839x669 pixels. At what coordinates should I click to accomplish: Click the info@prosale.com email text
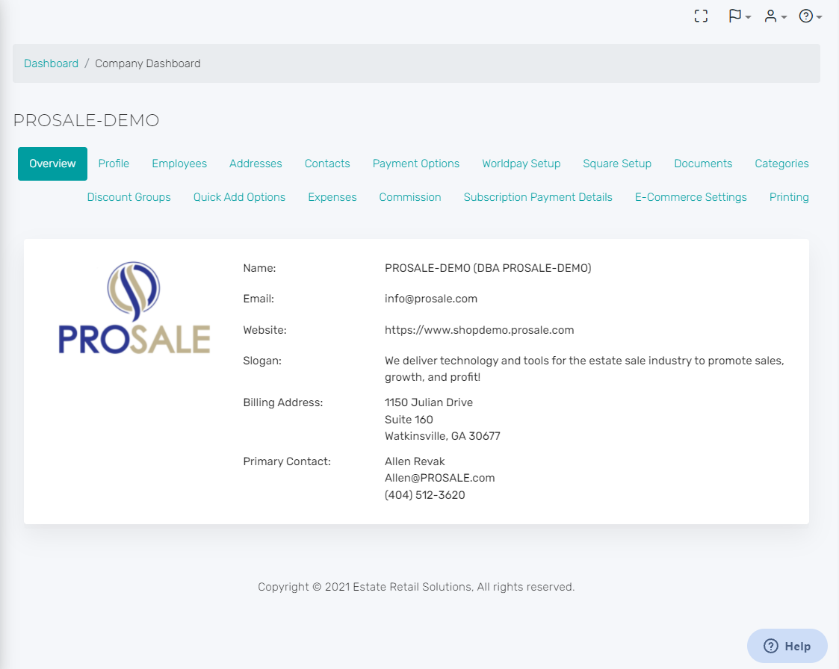tap(431, 299)
